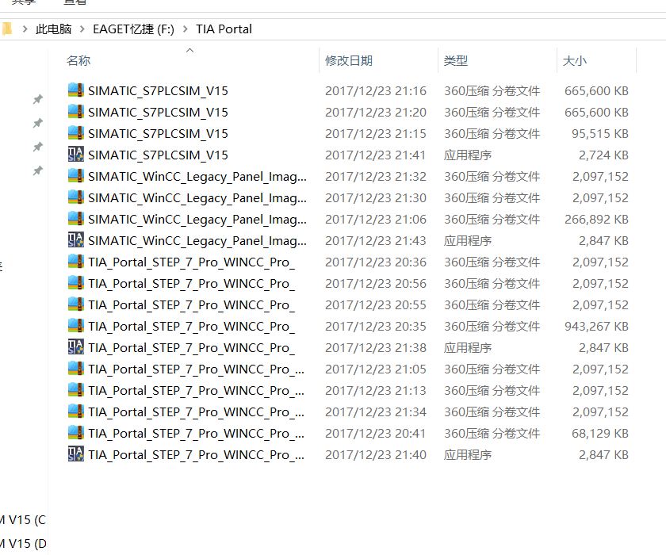This screenshot has height=555, width=666.
Task: Select the date cell 2017/12/23 20:35
Action: 376,326
